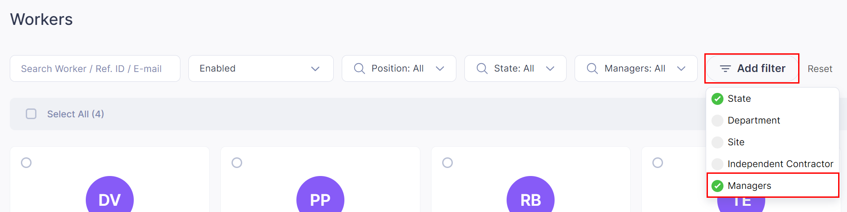This screenshot has width=847, height=212.
Task: Click the green check icon next to State
Action: click(717, 99)
